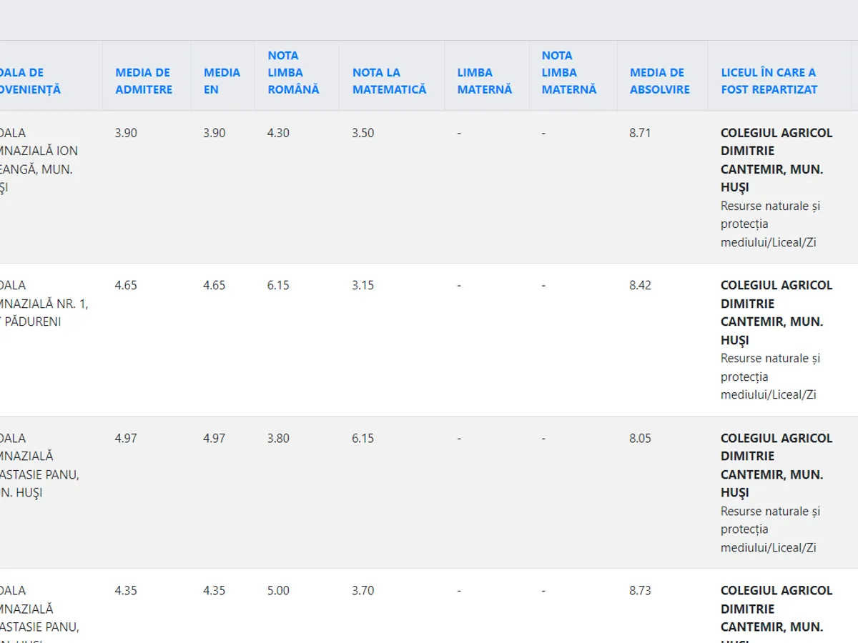Select the 3.80 Romanian grade cell

coord(278,438)
